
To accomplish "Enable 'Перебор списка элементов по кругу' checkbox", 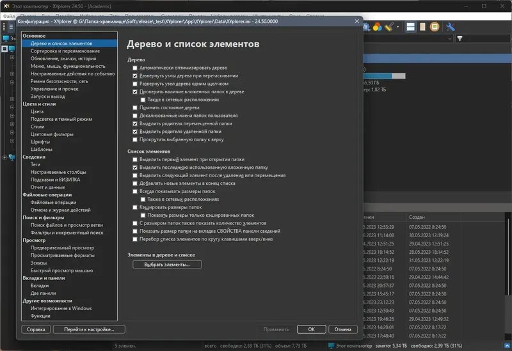I will coord(135,239).
